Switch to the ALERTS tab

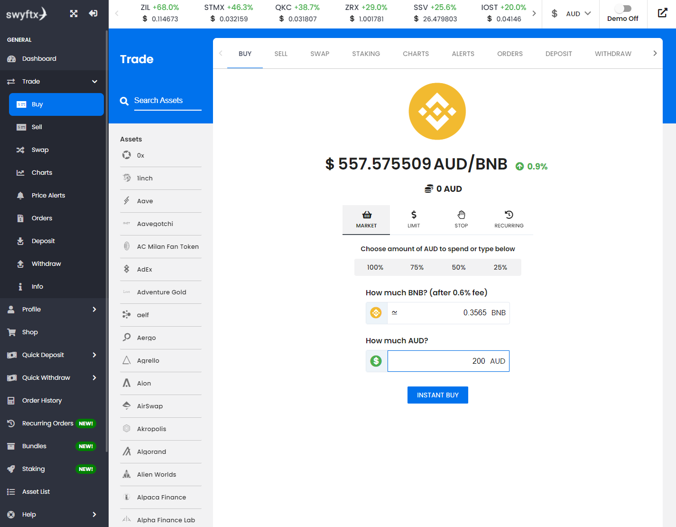463,54
